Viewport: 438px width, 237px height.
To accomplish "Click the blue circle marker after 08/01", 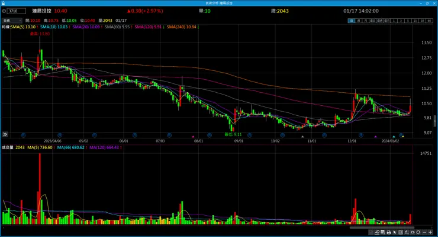I will (210, 135).
